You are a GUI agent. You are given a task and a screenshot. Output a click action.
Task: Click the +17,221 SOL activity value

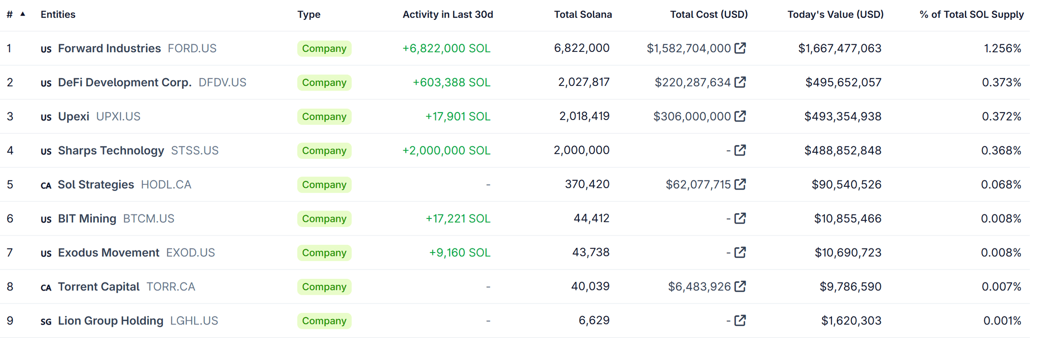tap(458, 218)
